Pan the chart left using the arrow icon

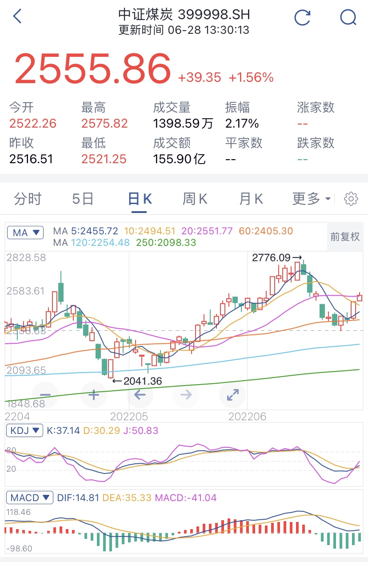140,394
